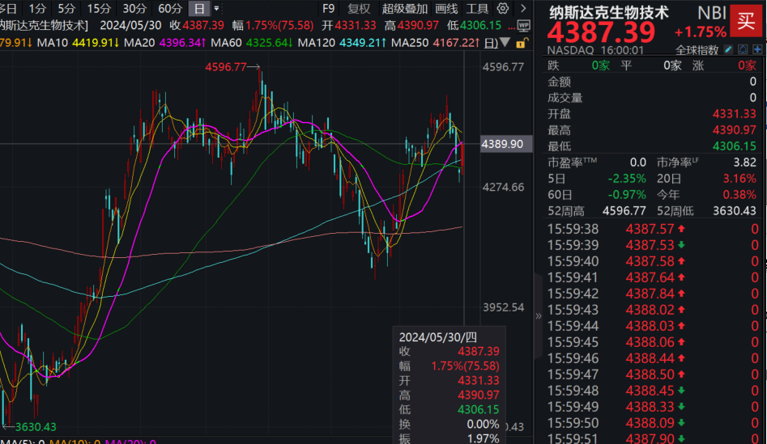Collapse the right quote panel via double arrow
This screenshot has width=767, height=444.
point(539,316)
